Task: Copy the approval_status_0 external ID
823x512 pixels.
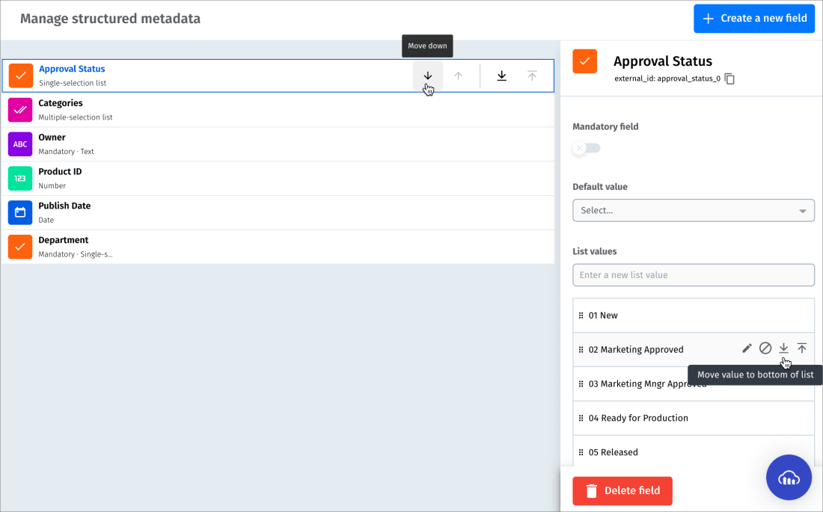Action: pyautogui.click(x=729, y=78)
